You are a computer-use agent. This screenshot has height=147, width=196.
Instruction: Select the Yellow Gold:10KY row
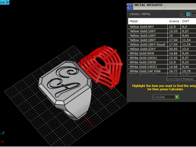[162, 31]
